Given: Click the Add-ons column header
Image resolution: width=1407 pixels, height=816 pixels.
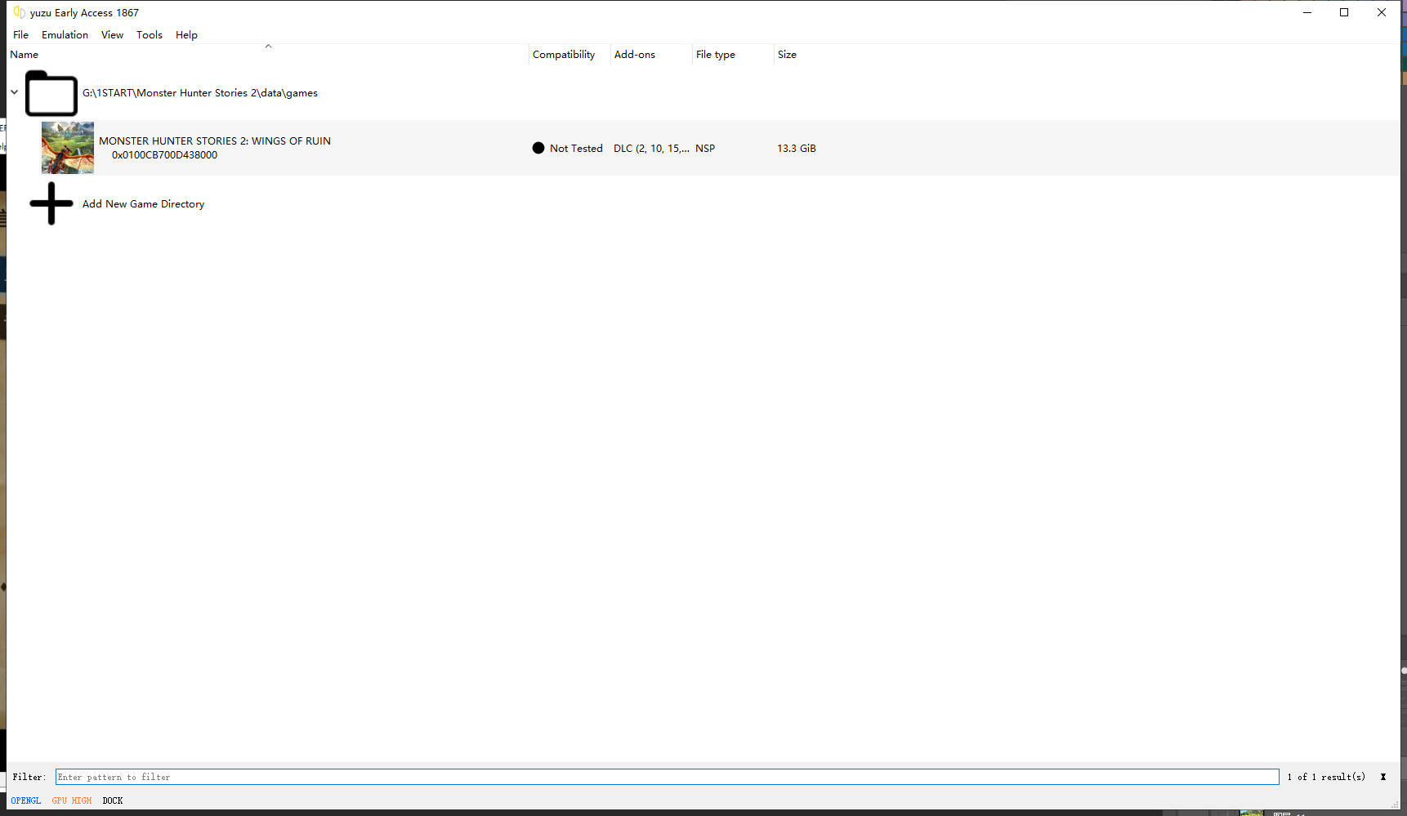Looking at the screenshot, I should point(635,55).
